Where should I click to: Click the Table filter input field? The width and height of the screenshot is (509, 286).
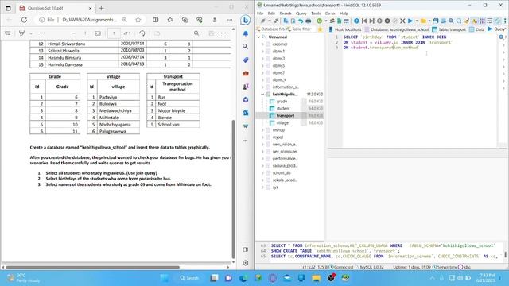pos(301,29)
